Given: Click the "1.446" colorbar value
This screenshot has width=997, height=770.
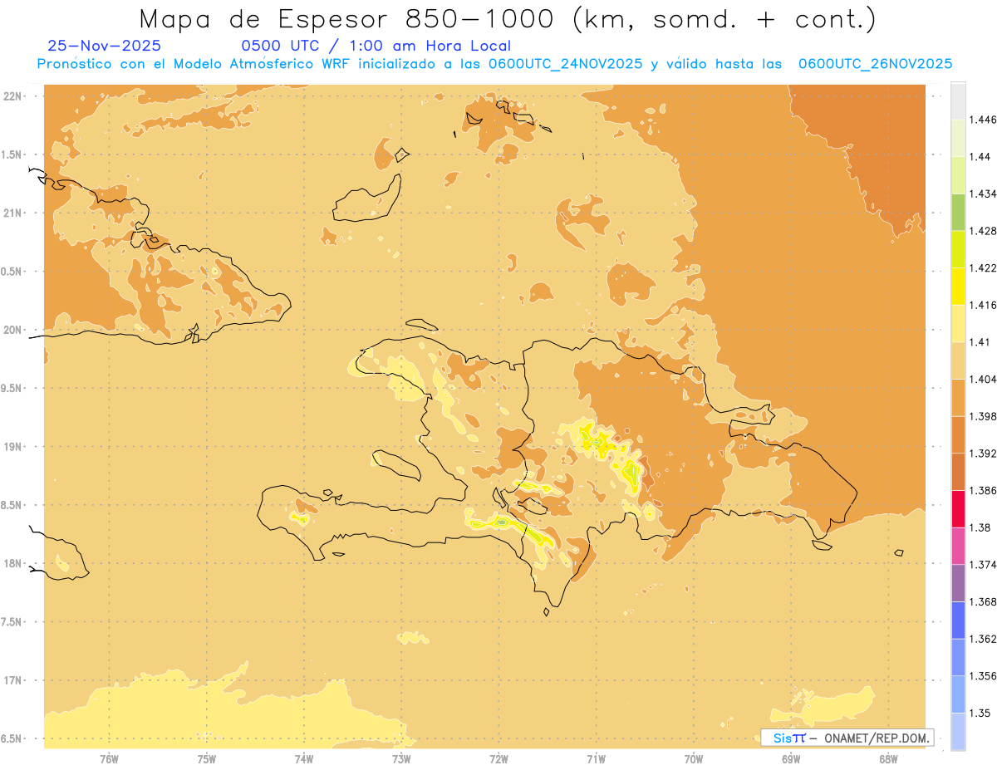Looking at the screenshot, I should [982, 120].
